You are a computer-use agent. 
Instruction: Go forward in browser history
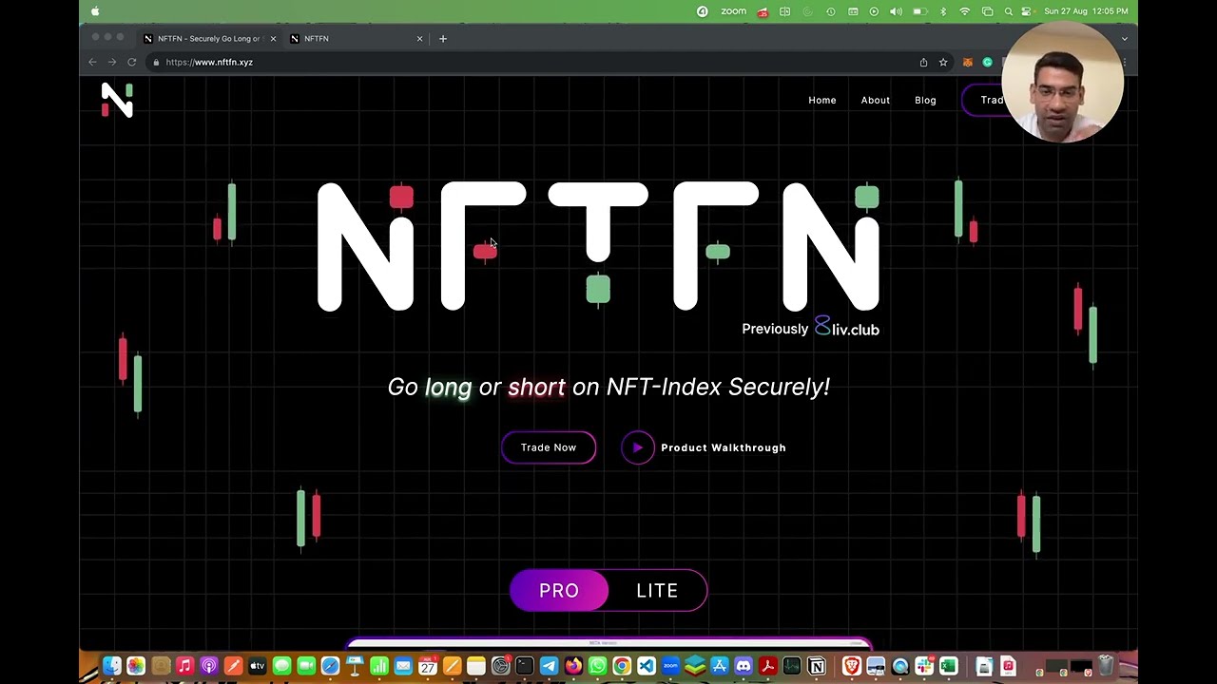tap(111, 62)
